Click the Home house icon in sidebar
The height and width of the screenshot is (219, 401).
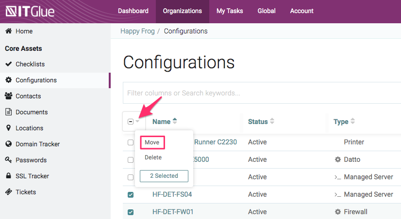pyautogui.click(x=9, y=31)
